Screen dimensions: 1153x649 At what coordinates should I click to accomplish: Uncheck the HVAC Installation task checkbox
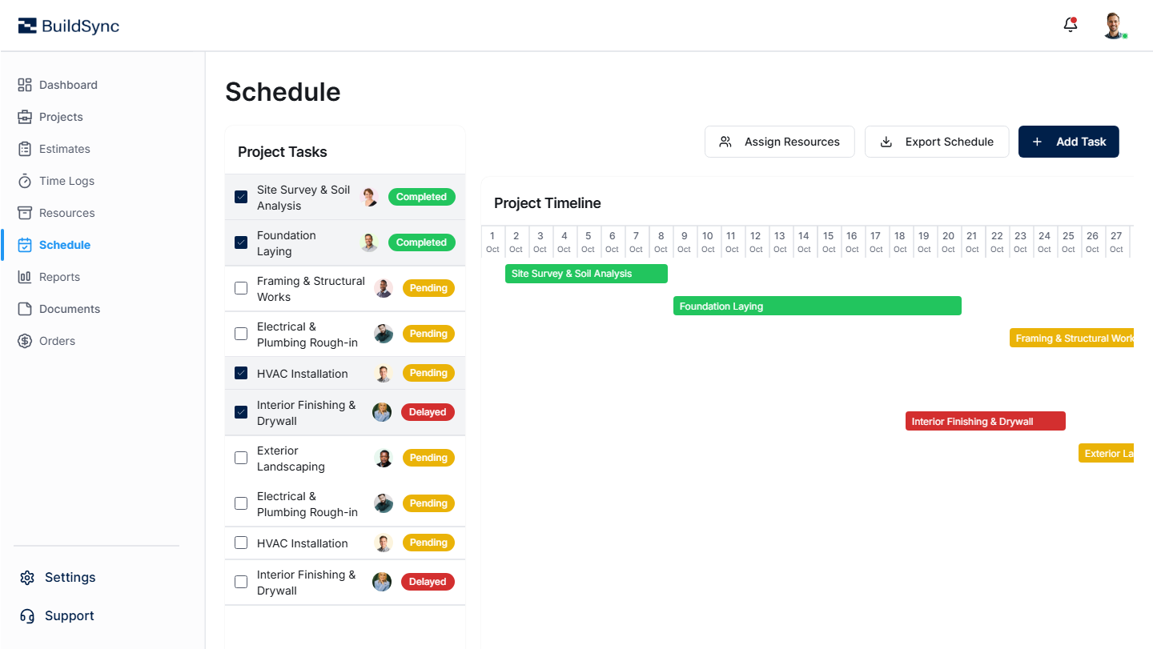pos(241,373)
